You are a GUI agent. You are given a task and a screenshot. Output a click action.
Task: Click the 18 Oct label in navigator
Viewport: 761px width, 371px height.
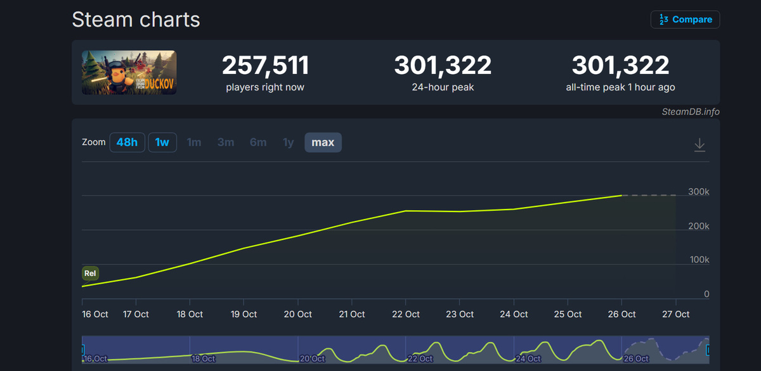coord(204,359)
